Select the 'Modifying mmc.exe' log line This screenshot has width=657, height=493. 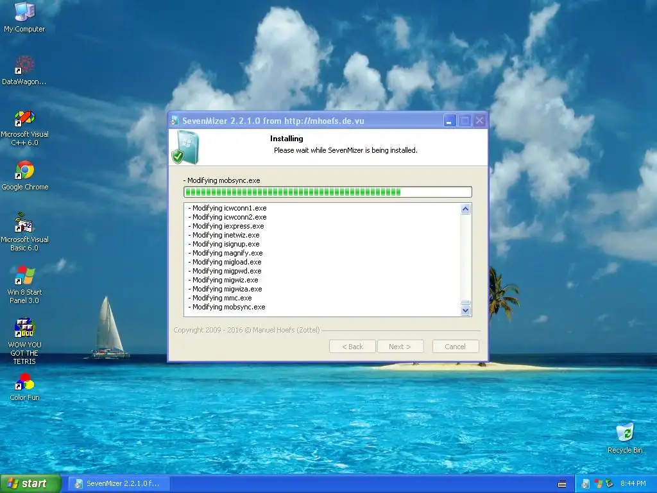(221, 298)
